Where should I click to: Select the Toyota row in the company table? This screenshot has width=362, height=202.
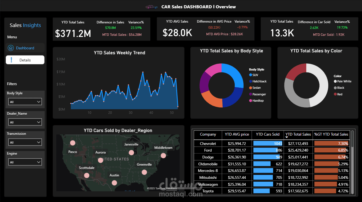tap(208, 191)
